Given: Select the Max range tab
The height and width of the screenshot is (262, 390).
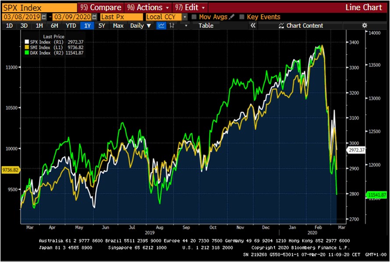Looking at the screenshot, I should coord(118,25).
